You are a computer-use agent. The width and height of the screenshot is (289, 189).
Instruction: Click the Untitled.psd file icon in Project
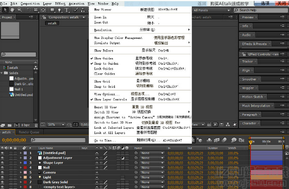pyautogui.click(x=12, y=95)
